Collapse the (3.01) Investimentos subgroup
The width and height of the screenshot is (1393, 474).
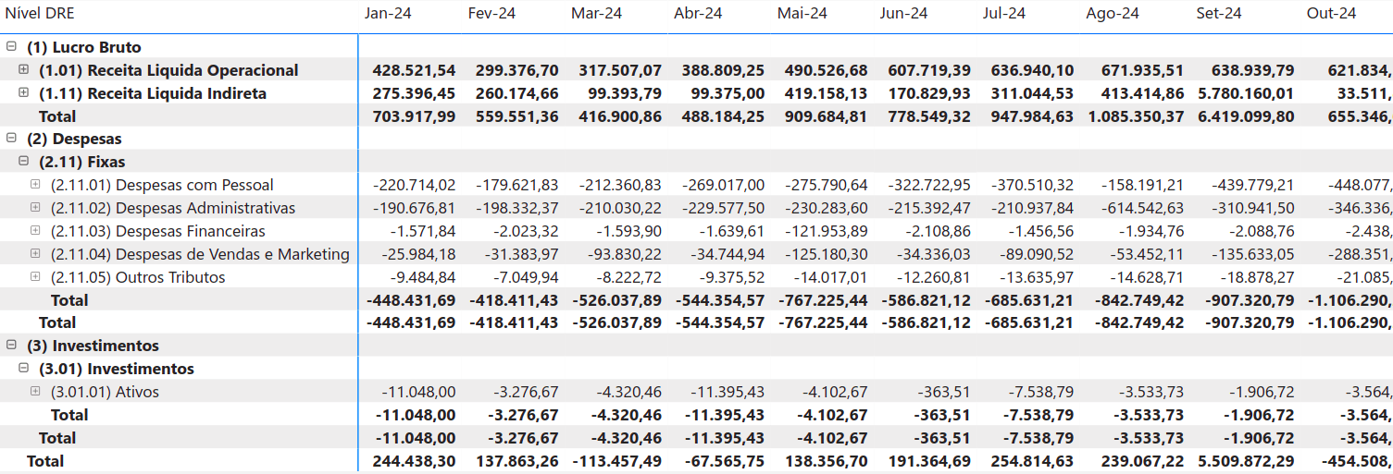pos(24,369)
